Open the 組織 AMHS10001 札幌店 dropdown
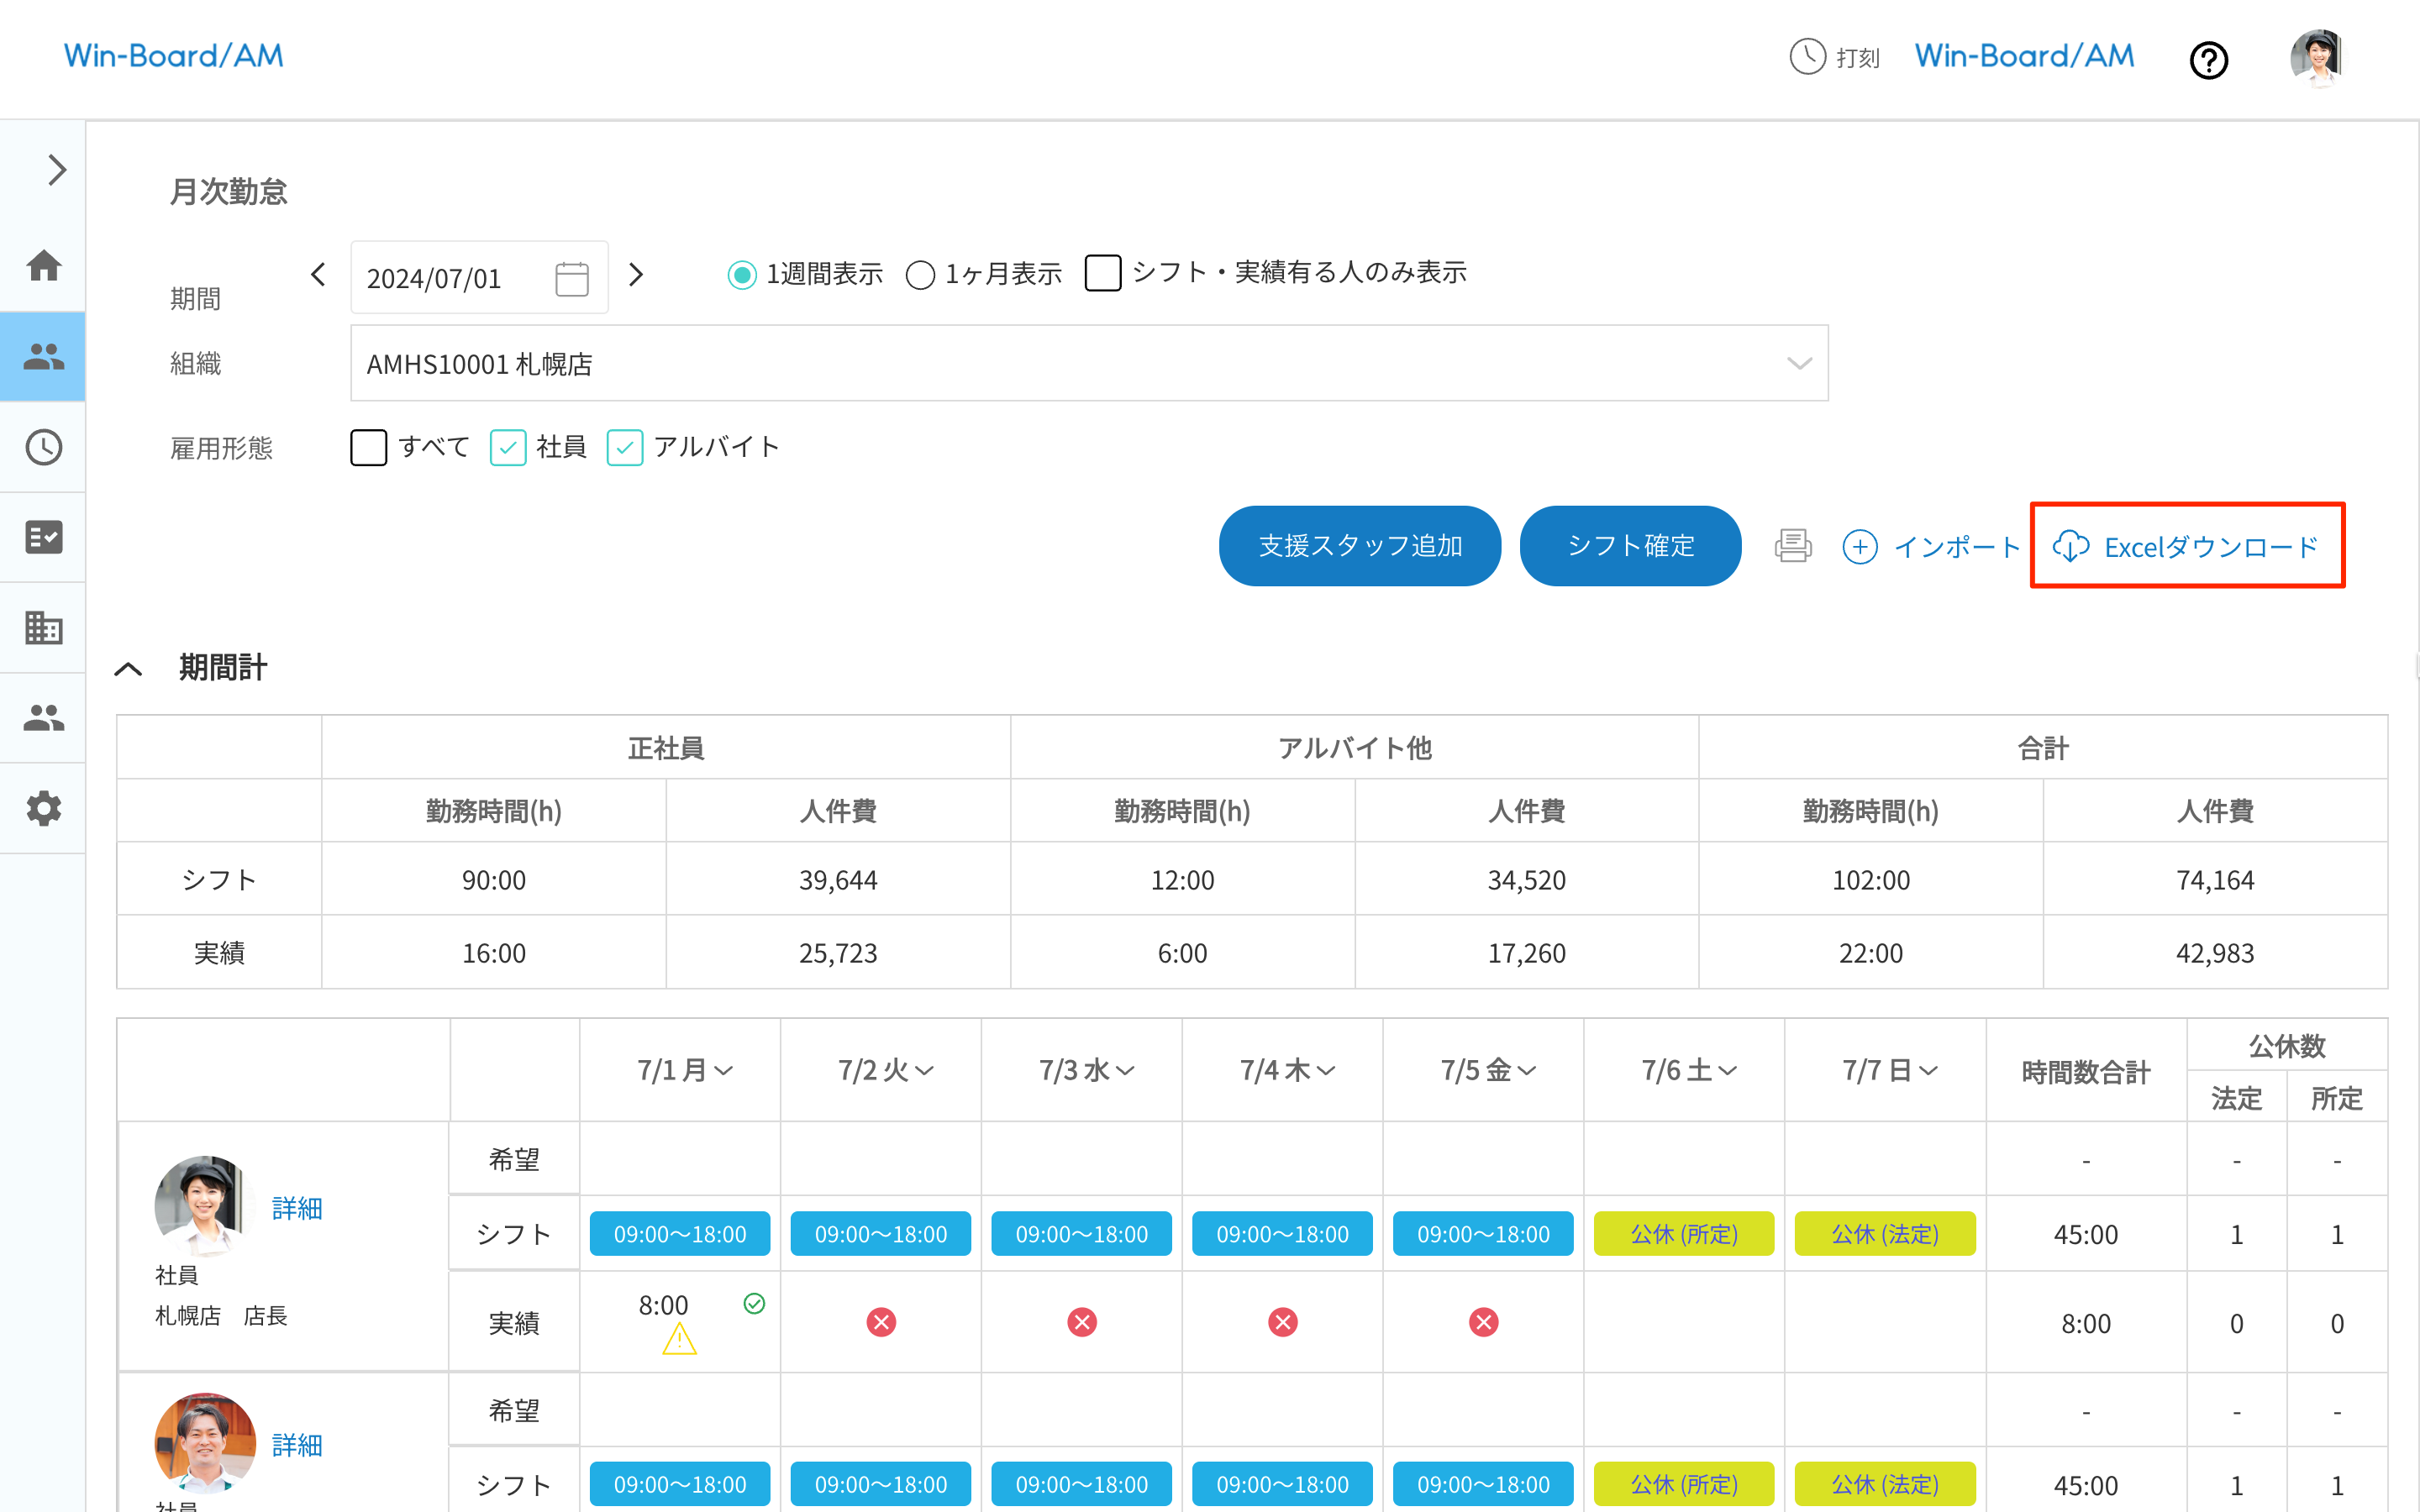2420x1512 pixels. coord(1088,363)
